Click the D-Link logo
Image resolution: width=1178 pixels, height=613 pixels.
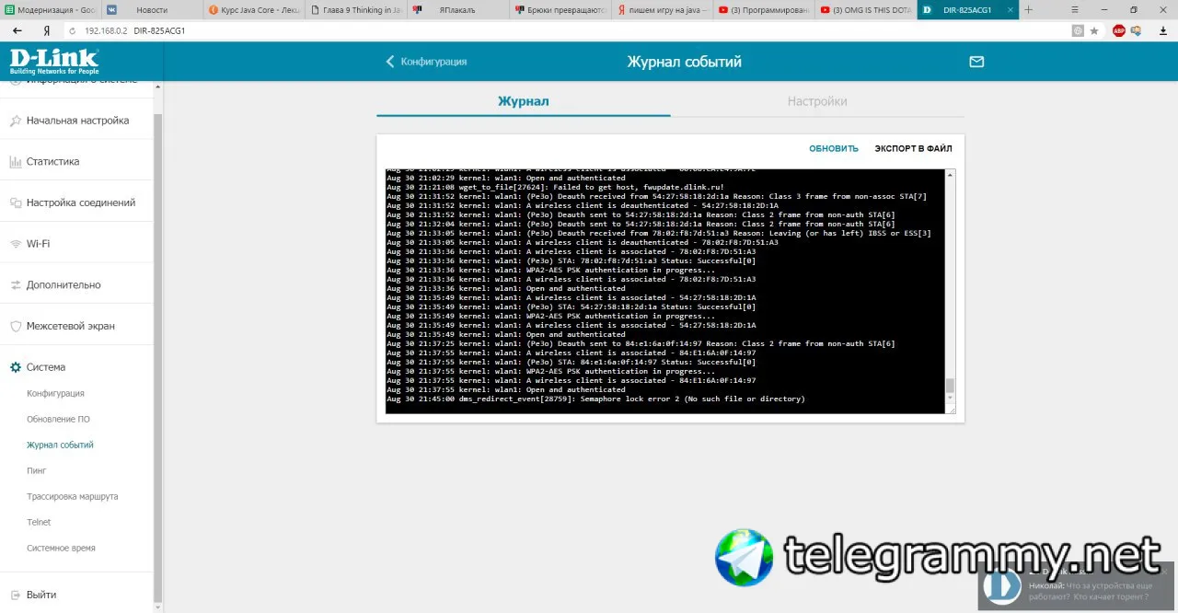pyautogui.click(x=54, y=61)
